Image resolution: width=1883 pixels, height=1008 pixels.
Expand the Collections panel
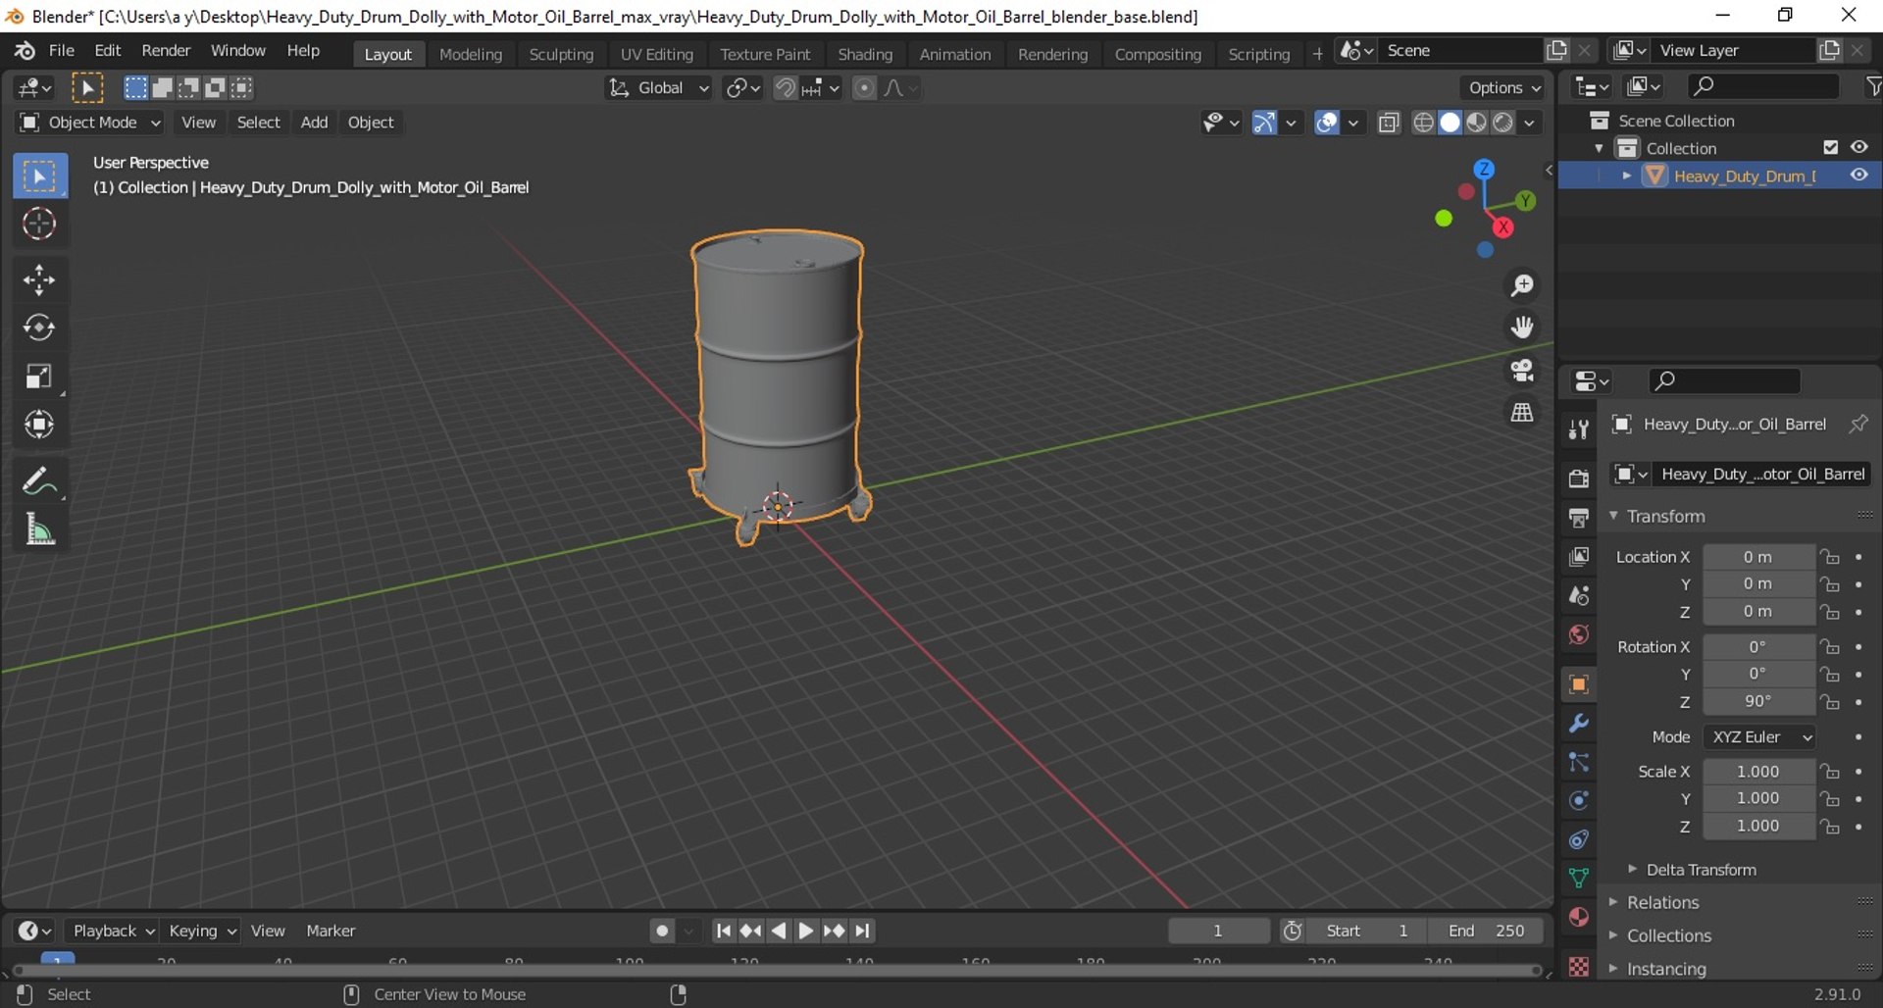(x=1668, y=935)
